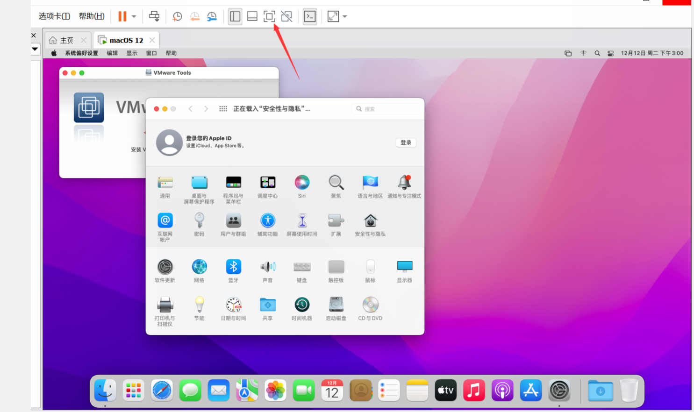The width and height of the screenshot is (694, 412).
Task: Open the VMware 选项卡(T) menu
Action: 54,16
